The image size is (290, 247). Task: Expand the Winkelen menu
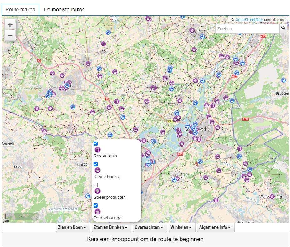click(x=182, y=227)
